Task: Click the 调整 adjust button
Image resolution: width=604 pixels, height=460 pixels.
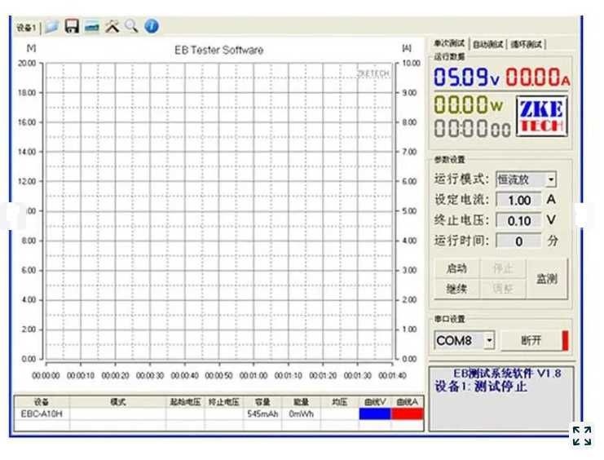Action: (x=503, y=289)
